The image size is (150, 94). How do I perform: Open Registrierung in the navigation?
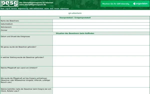(x=23, y=9)
